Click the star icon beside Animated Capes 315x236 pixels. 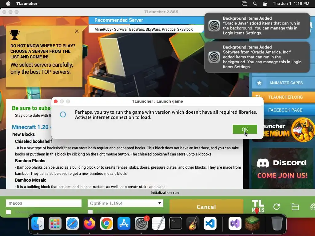click(x=259, y=83)
